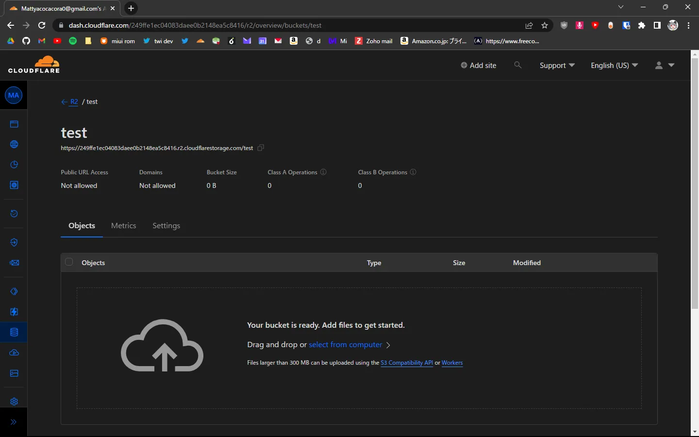Open user profile dropdown in header
This screenshot has width=699, height=437.
[665, 65]
